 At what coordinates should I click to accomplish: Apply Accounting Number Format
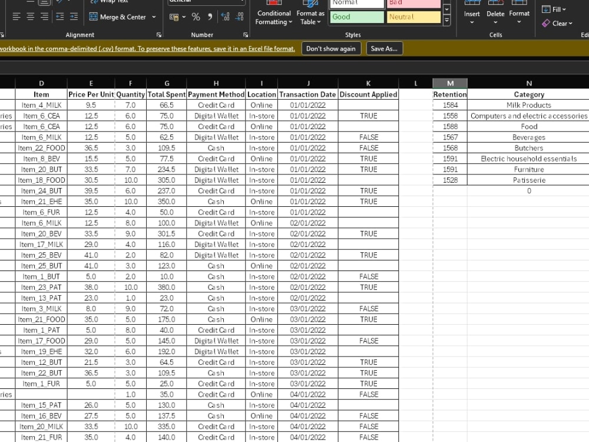point(174,17)
